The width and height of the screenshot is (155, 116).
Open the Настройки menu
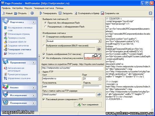(17, 8)
